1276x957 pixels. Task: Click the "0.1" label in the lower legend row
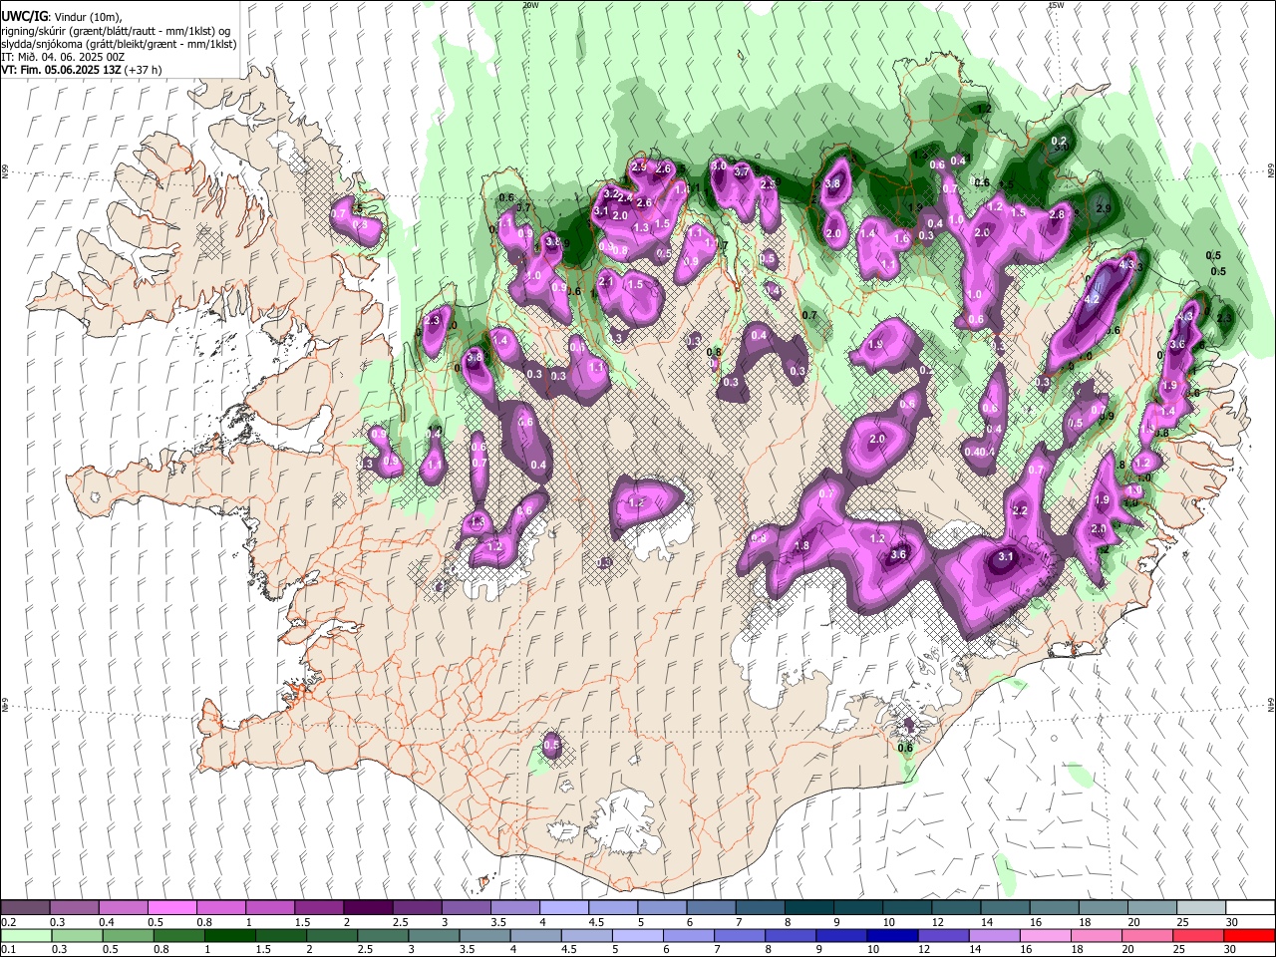(9, 950)
